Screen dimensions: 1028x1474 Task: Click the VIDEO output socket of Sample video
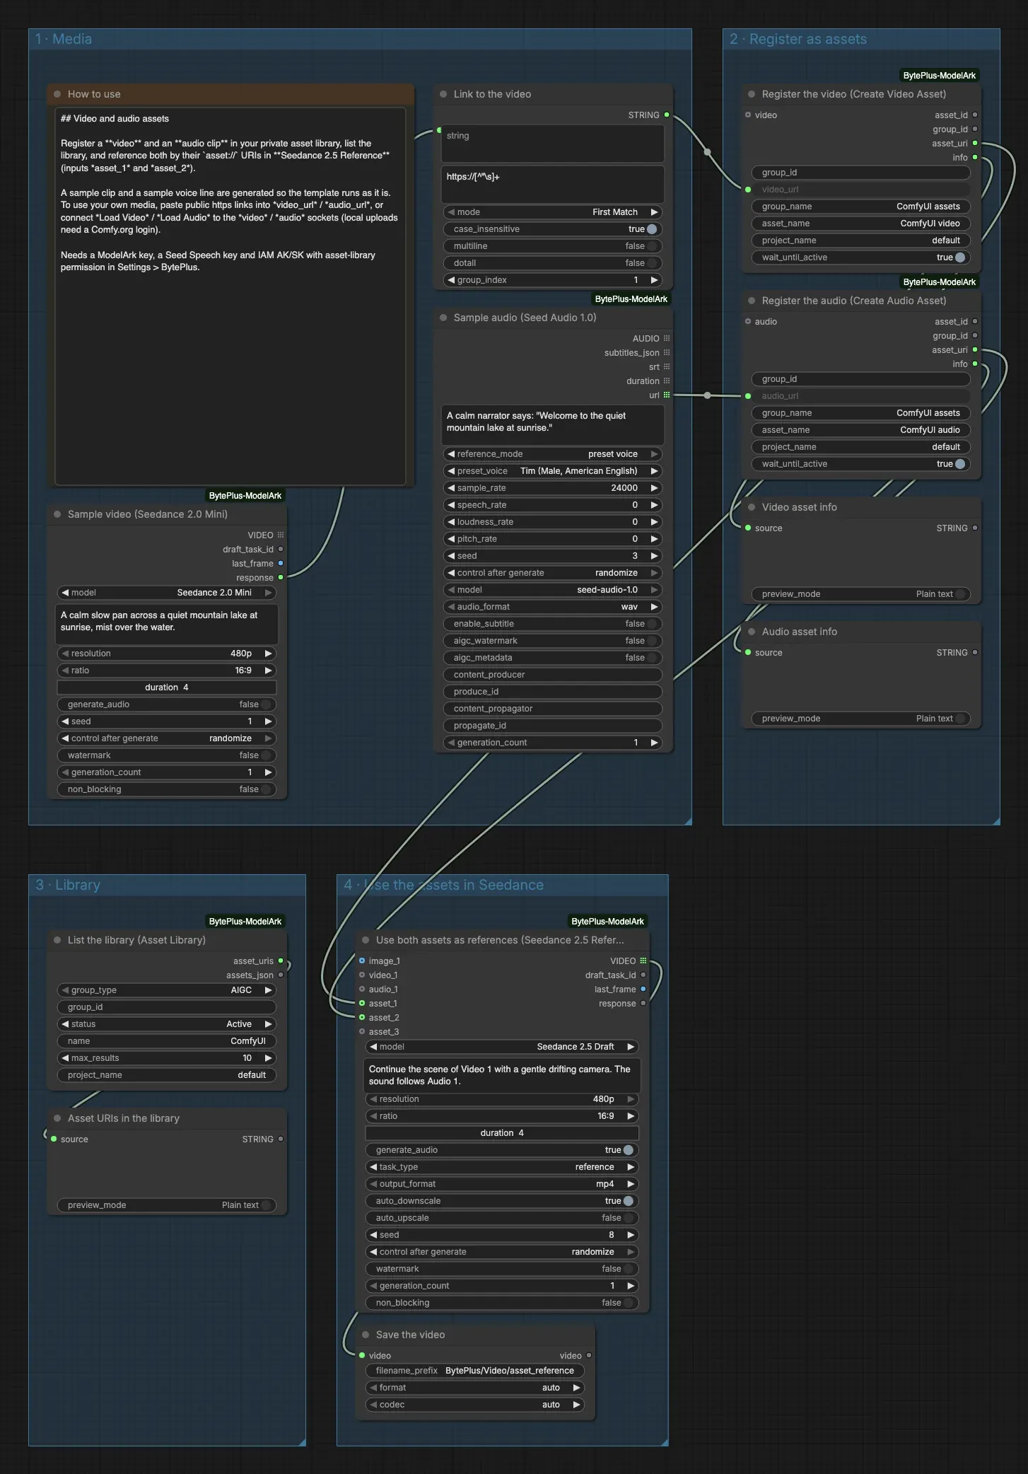click(281, 535)
